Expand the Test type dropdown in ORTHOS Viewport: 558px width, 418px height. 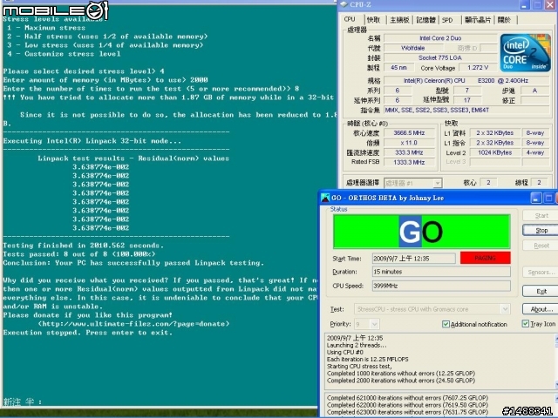coord(505,309)
